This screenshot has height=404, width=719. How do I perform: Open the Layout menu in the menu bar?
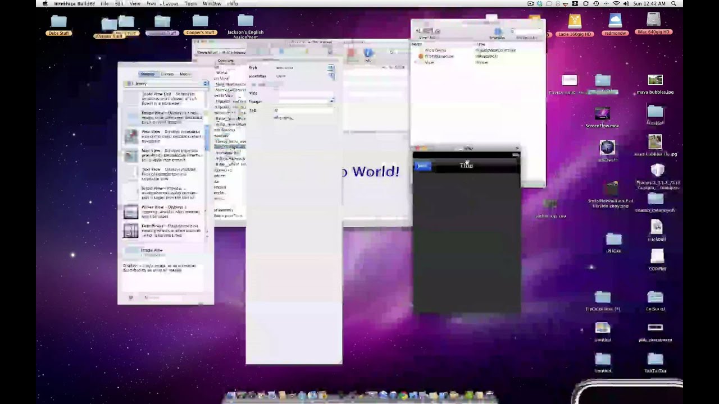[170, 3]
